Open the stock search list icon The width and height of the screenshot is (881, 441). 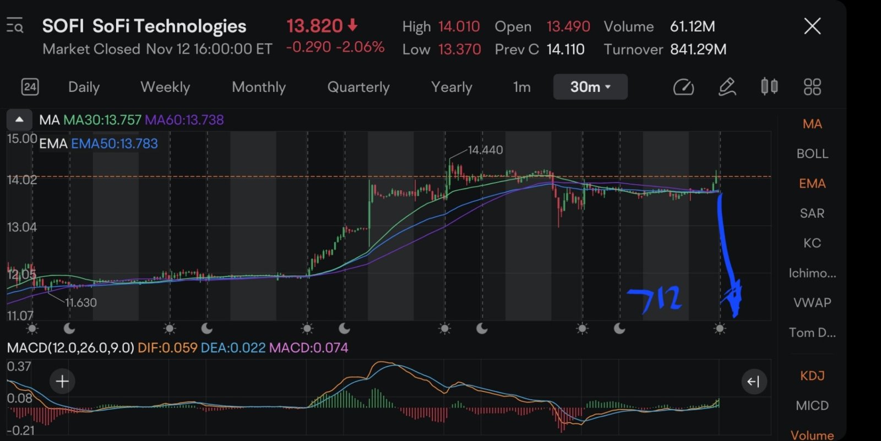coord(15,26)
